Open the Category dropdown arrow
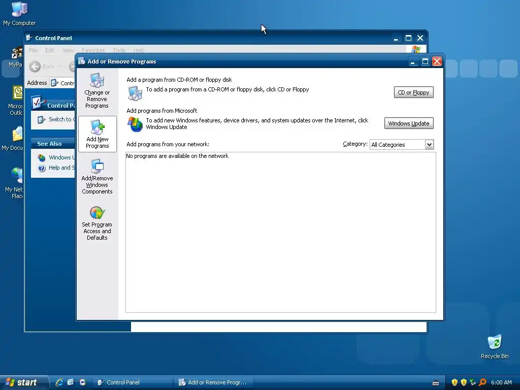 (x=429, y=145)
